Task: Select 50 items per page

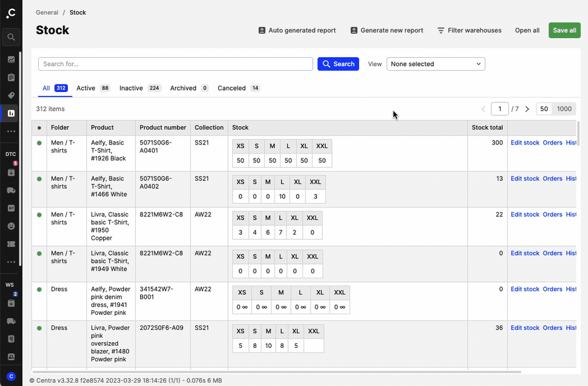Action: (x=544, y=109)
